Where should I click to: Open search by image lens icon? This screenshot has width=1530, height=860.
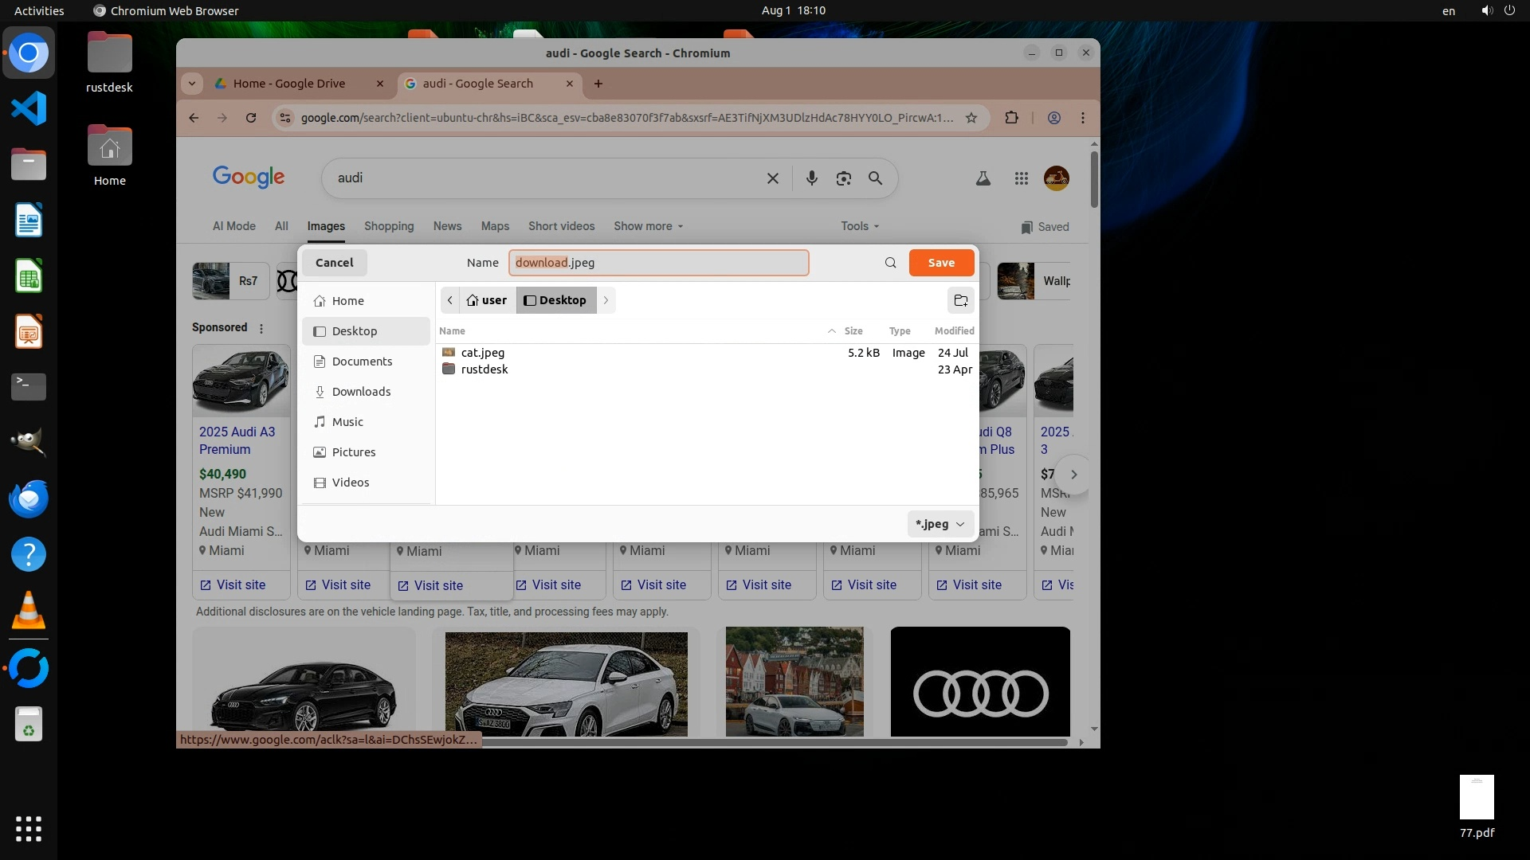(843, 178)
